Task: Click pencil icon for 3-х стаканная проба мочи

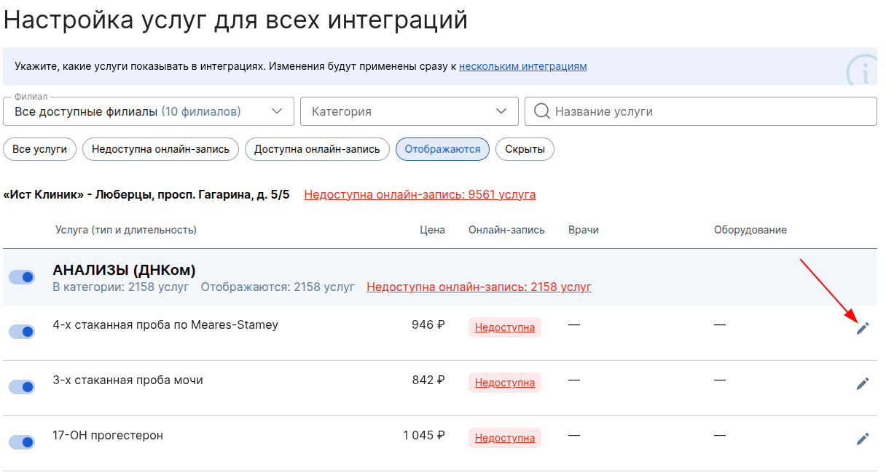Action: point(862,383)
